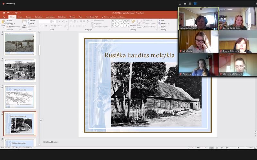Switch video panel to gallery grid view
The height and width of the screenshot is (160, 257).
(195, 4)
